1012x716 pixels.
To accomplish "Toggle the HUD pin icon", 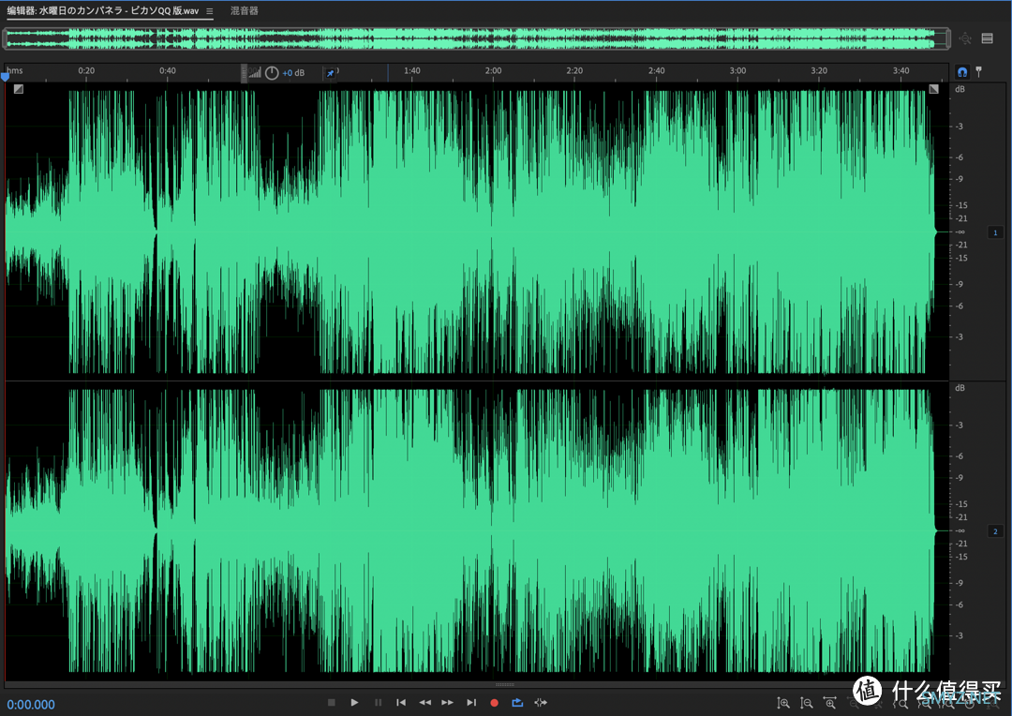I will point(330,73).
